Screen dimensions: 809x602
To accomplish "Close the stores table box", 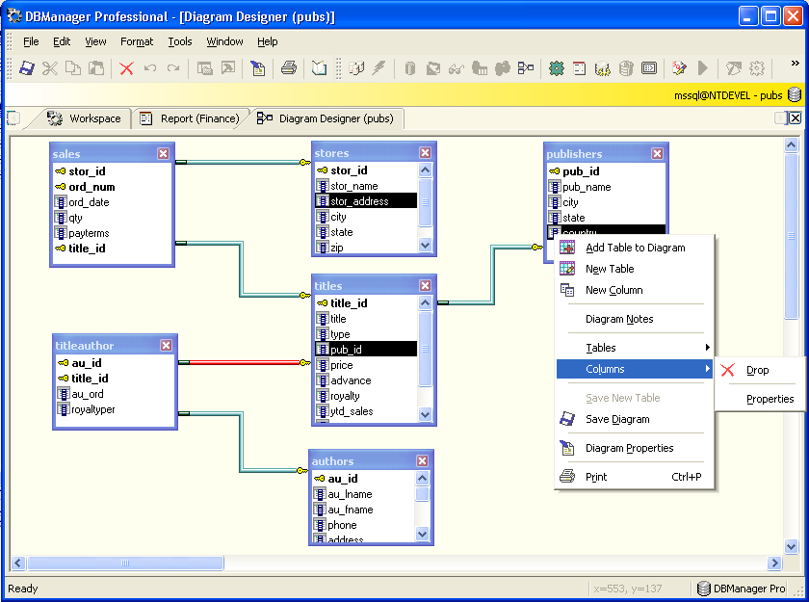I will 425,153.
